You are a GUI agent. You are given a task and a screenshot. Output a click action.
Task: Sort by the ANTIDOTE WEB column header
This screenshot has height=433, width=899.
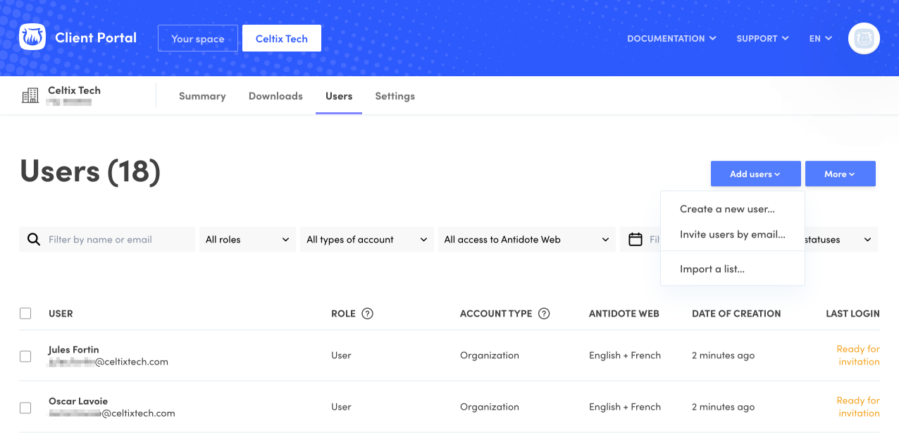point(624,314)
